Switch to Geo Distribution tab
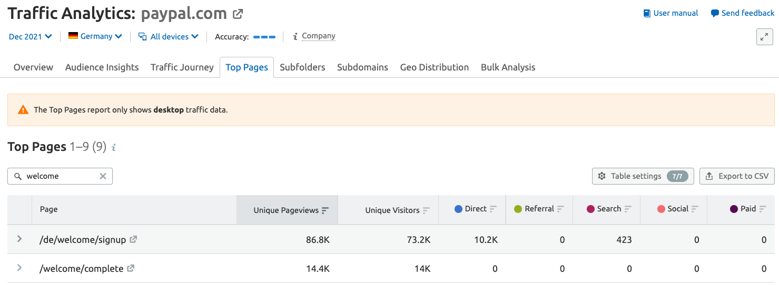This screenshot has width=779, height=285. coord(435,67)
